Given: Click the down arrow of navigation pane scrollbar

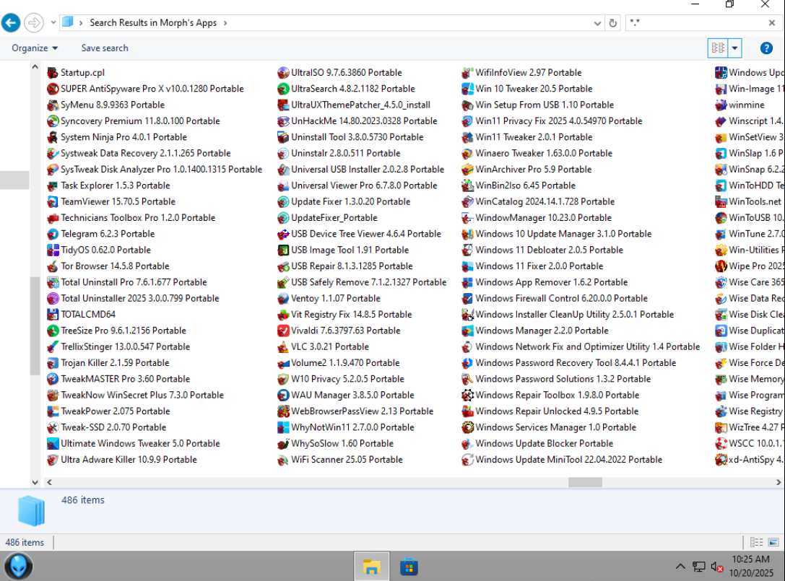Looking at the screenshot, I should coord(35,482).
